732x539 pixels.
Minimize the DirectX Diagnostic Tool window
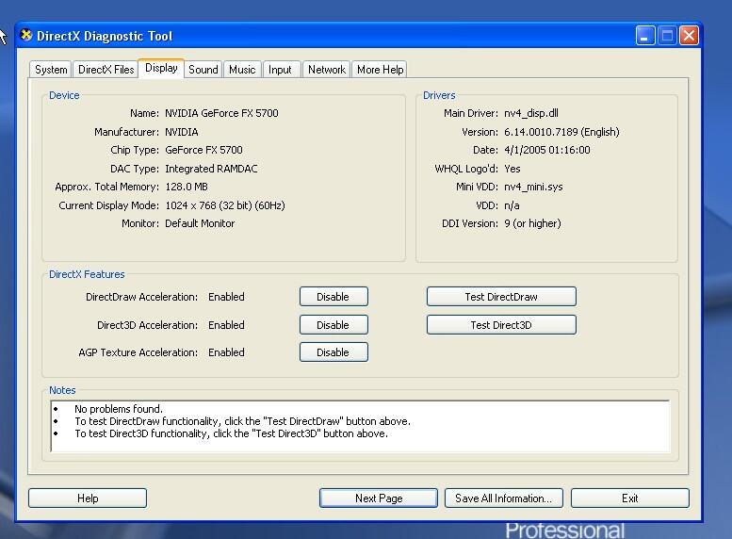[x=645, y=36]
